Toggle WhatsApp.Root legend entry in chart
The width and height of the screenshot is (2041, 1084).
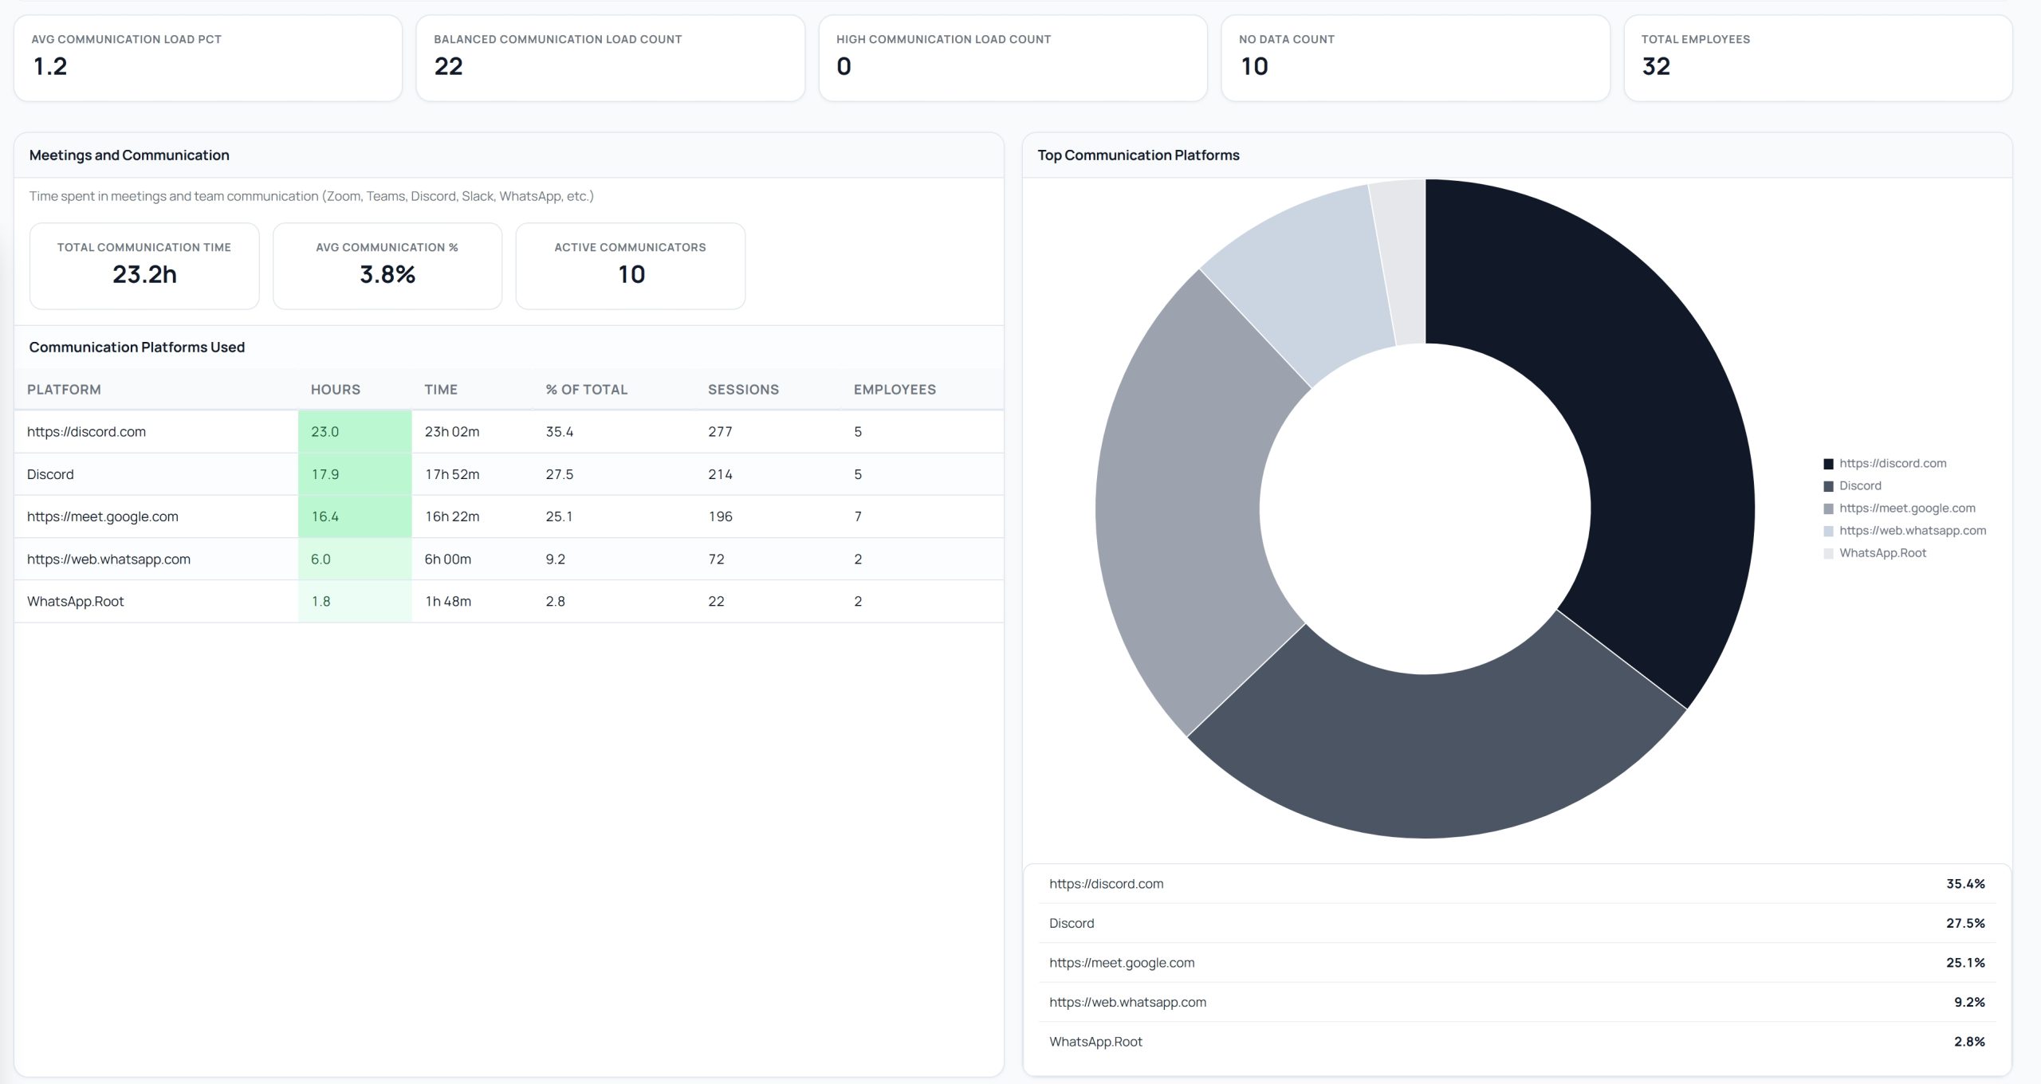tap(1874, 553)
